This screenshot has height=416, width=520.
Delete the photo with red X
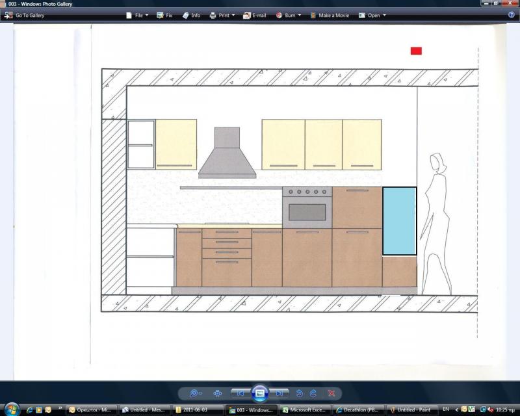[331, 393]
